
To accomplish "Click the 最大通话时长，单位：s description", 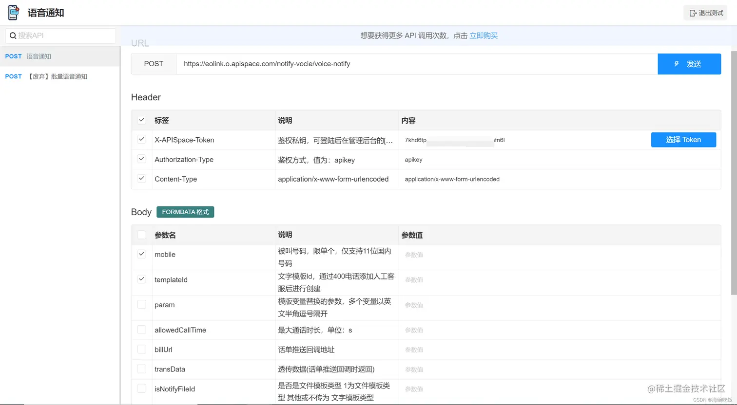I will point(315,330).
